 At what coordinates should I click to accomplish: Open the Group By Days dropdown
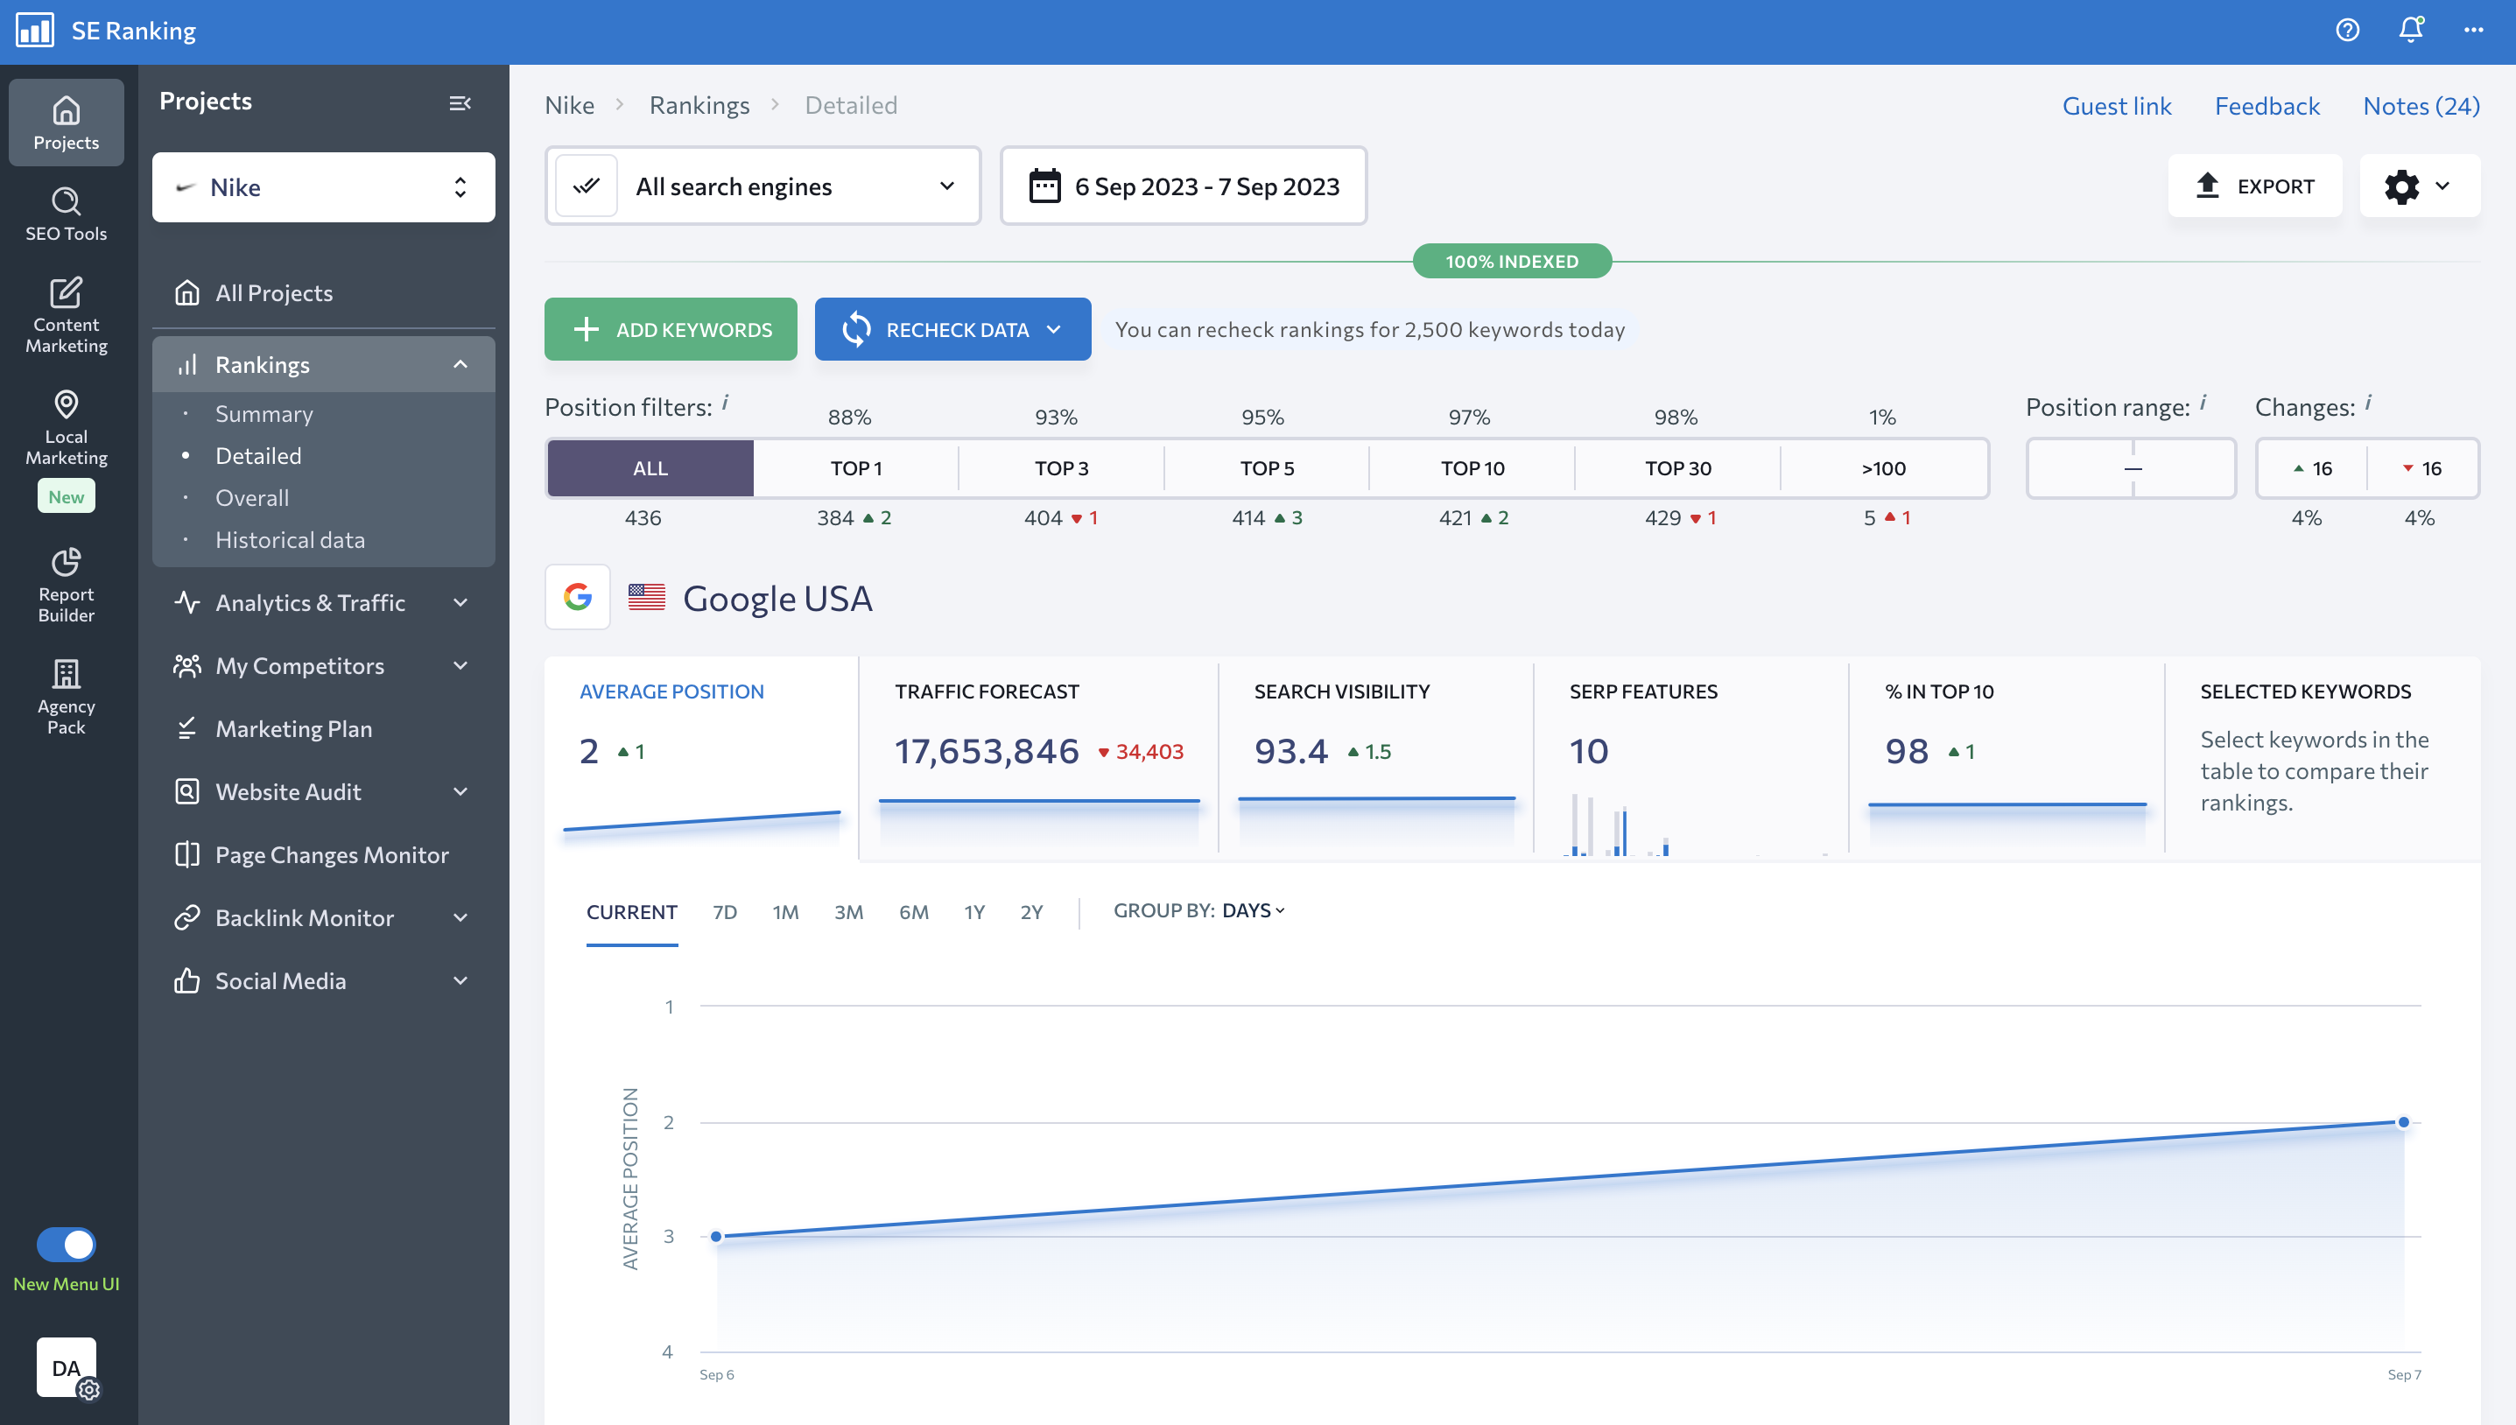coord(1252,910)
